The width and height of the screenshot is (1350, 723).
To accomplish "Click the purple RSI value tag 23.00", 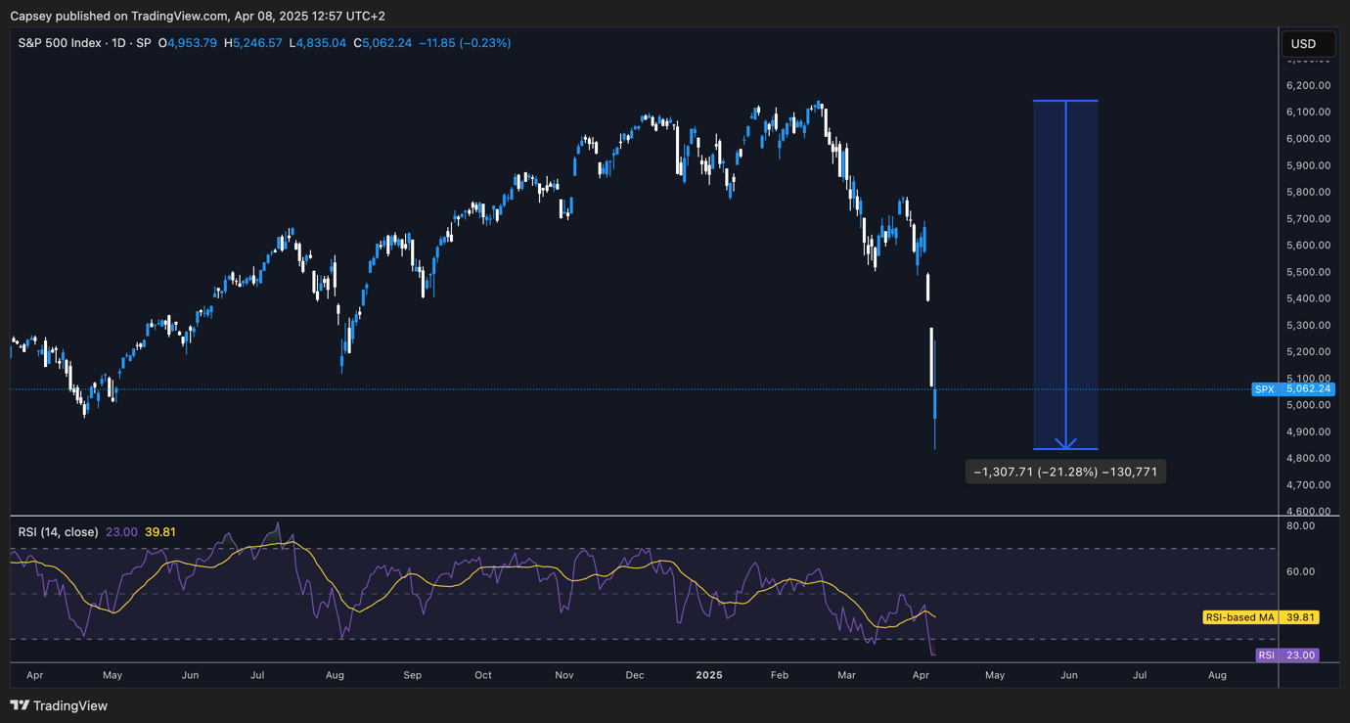I will pyautogui.click(x=1286, y=655).
